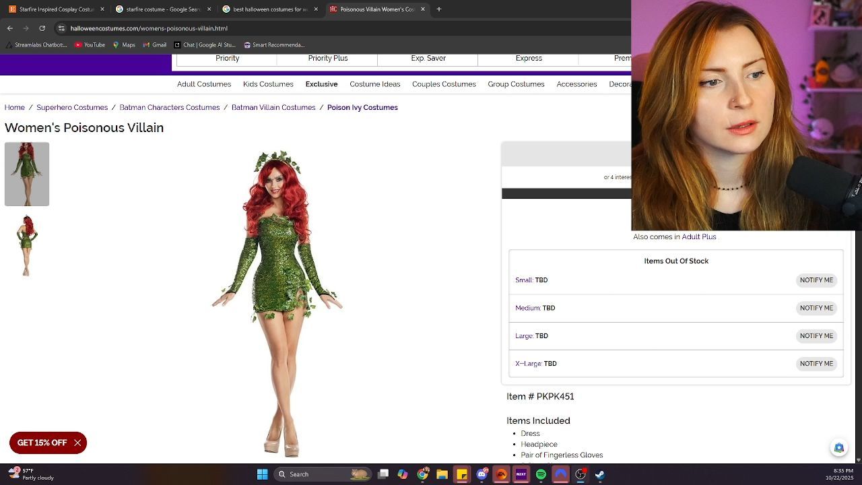Click Notify Me for size Small
The width and height of the screenshot is (862, 485).
[816, 280]
